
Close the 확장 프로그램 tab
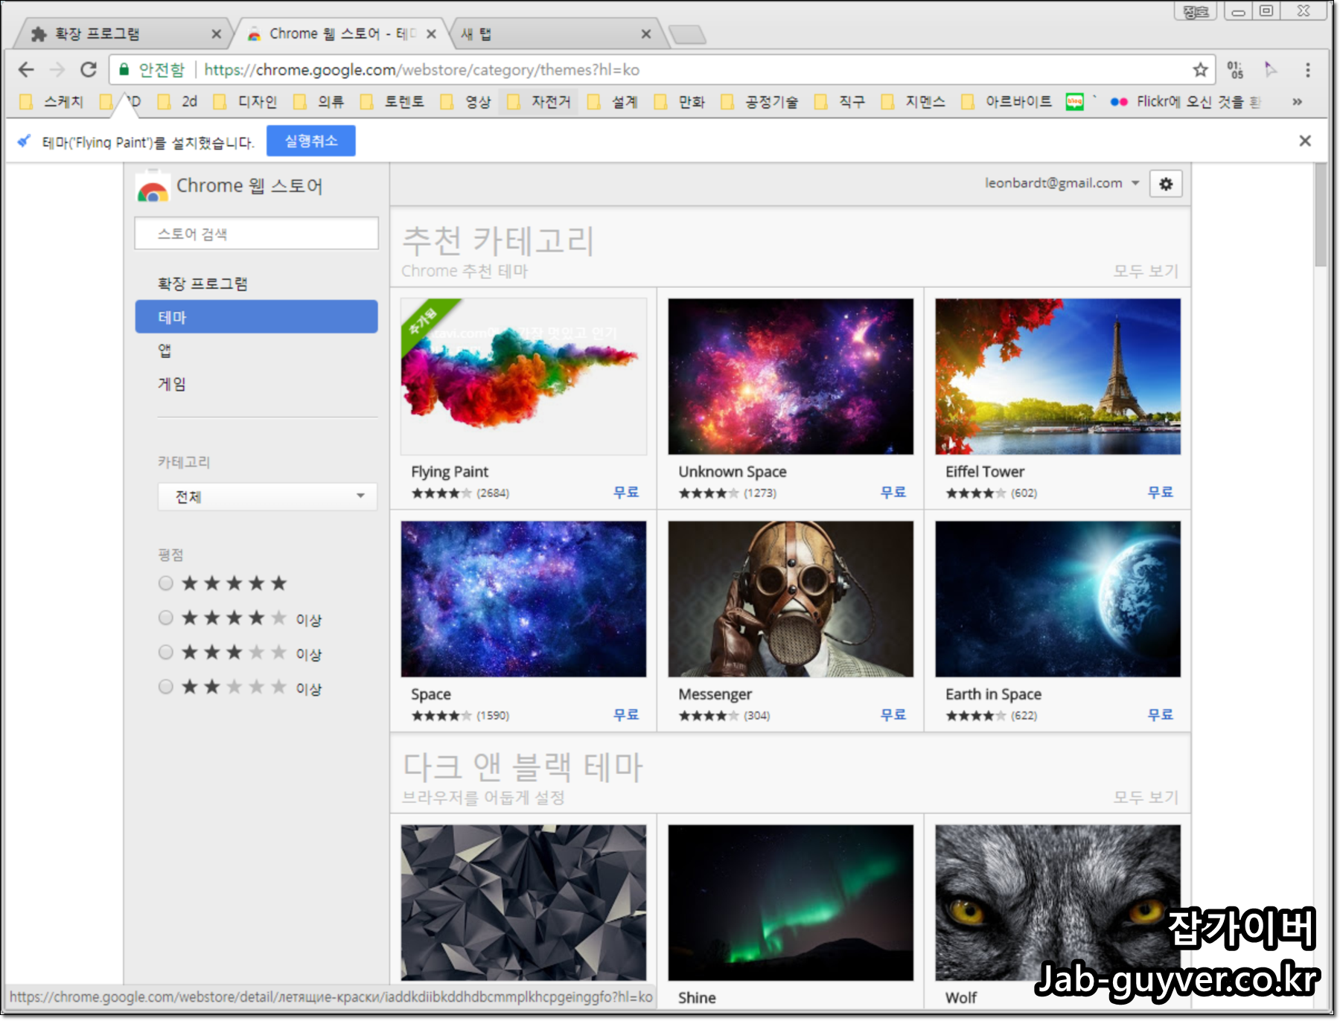coord(216,34)
